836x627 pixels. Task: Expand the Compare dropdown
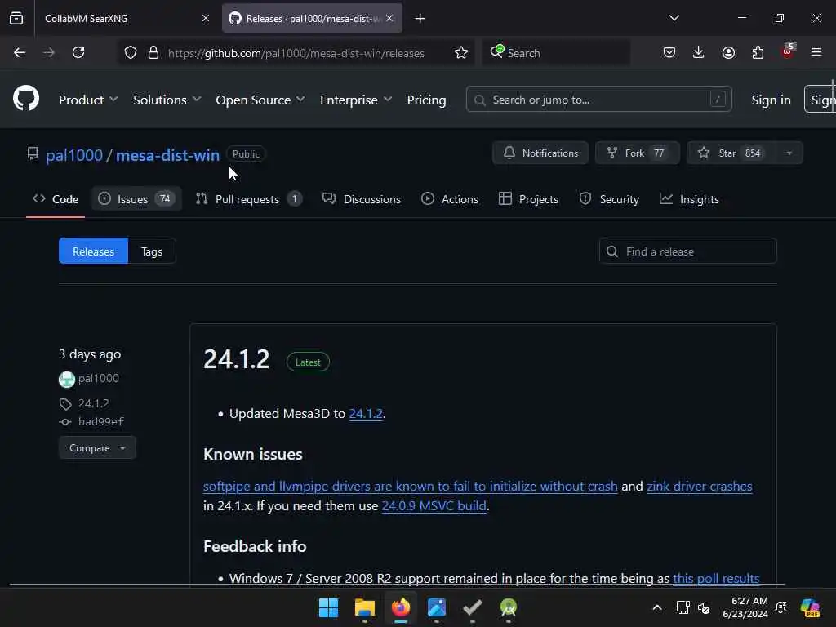pos(98,448)
